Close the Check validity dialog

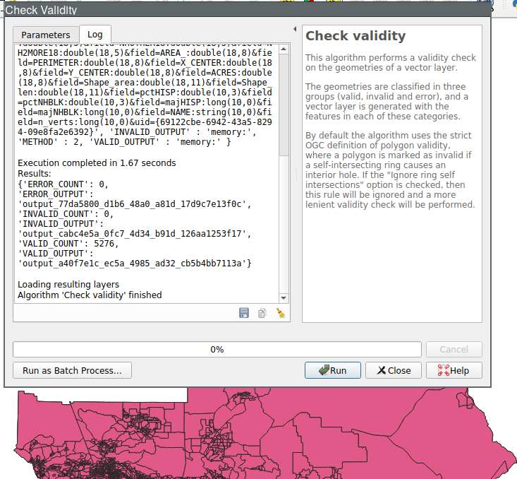coord(393,370)
